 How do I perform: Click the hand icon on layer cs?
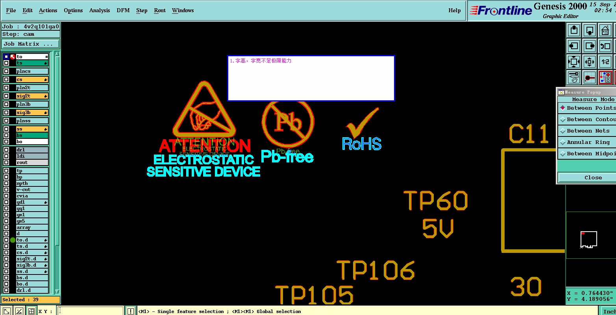tap(46, 79)
